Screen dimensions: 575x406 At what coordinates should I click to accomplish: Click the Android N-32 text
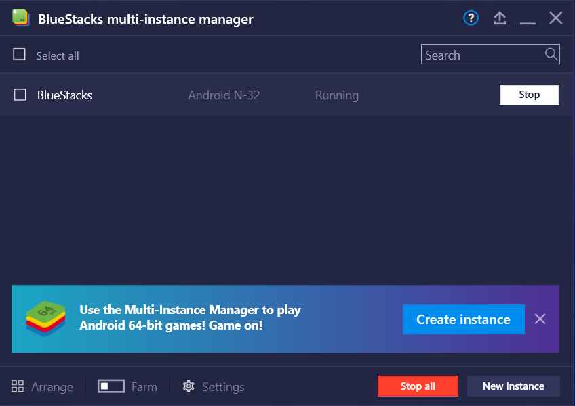(x=224, y=95)
